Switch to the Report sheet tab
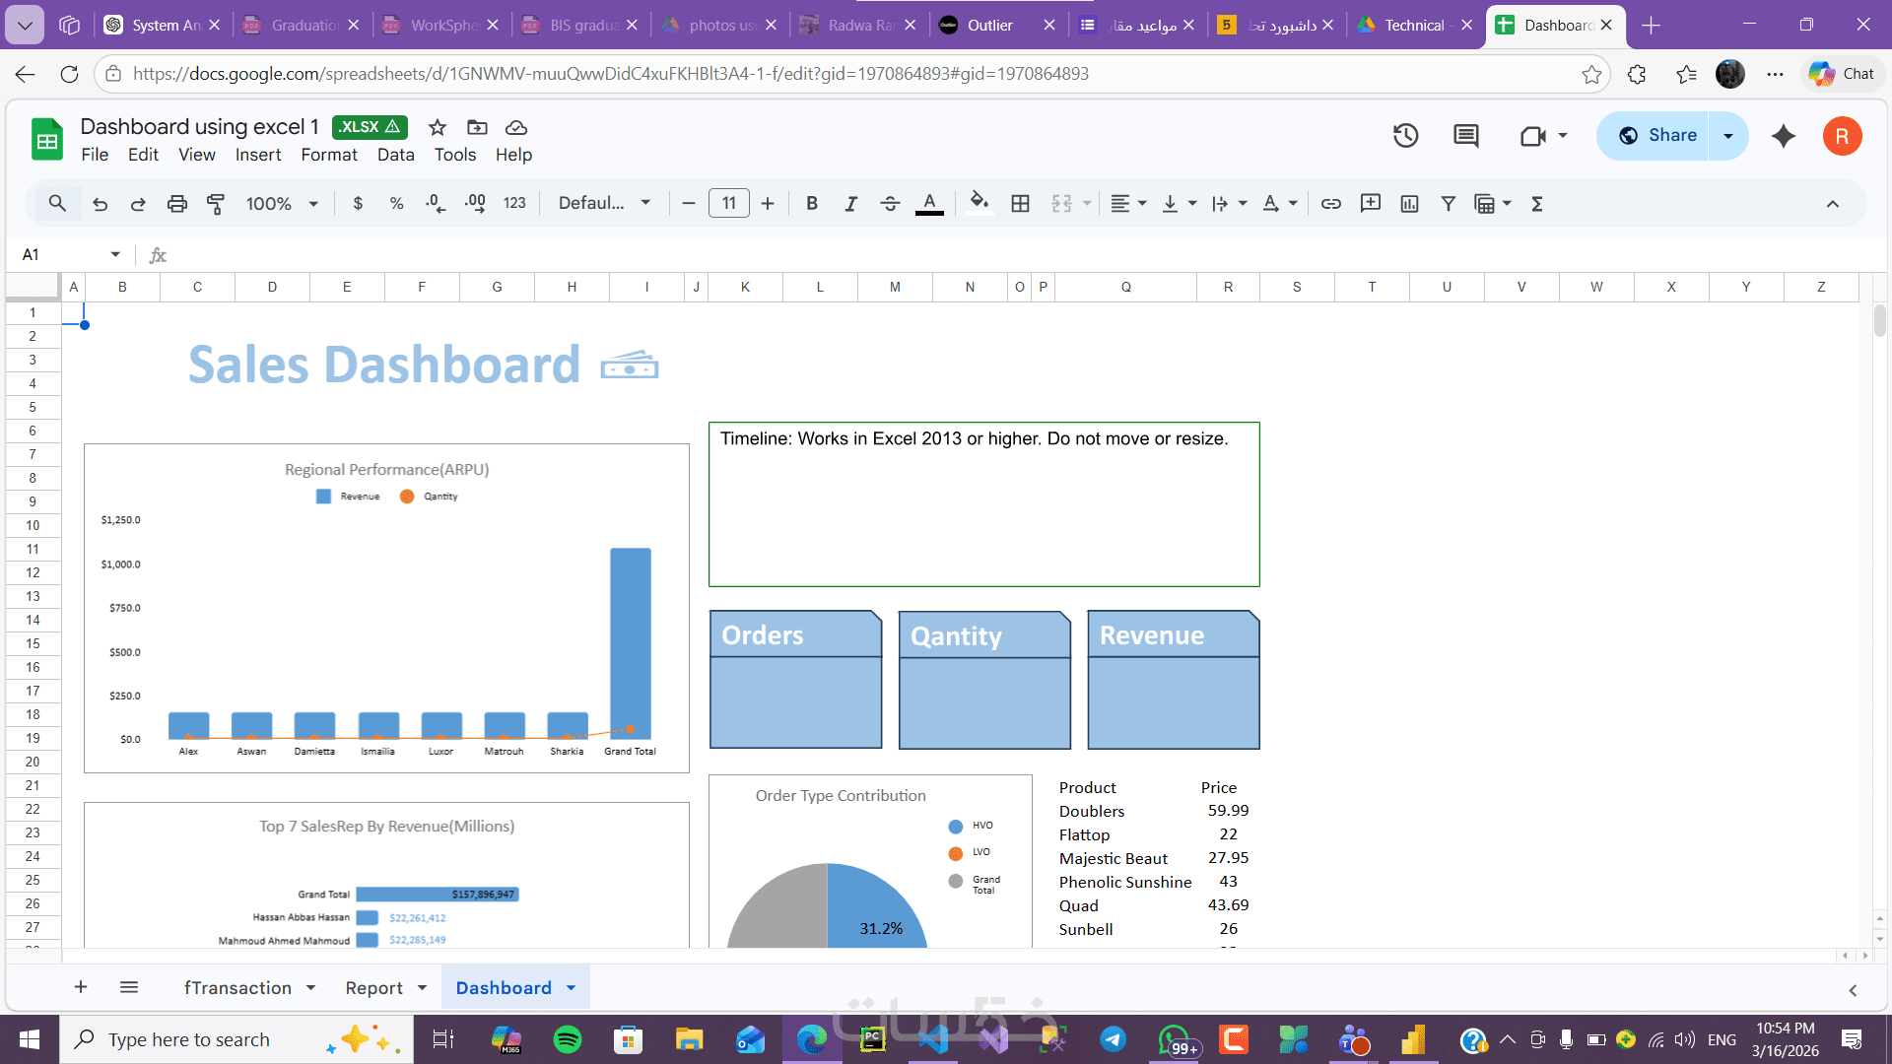Viewport: 1892px width, 1064px height. coord(373,988)
